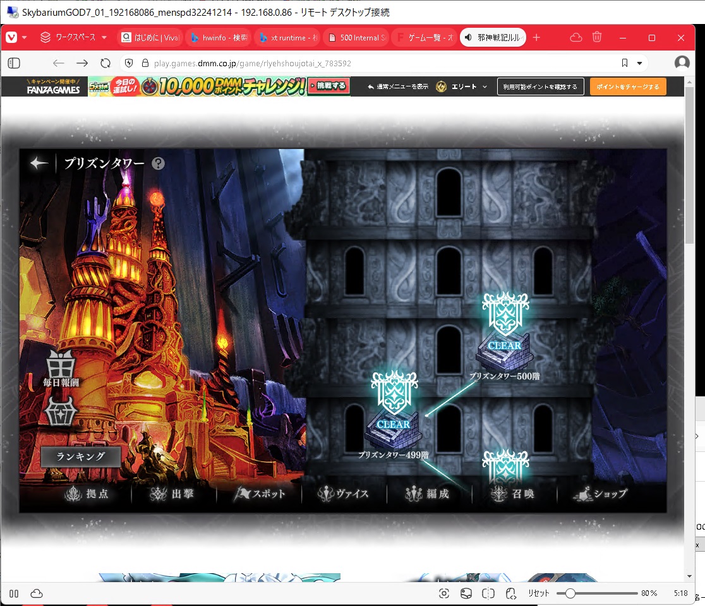Screen dimensions: 705x606
Task: Select the プリズンタワー499階 stage emblem
Action: point(394,410)
